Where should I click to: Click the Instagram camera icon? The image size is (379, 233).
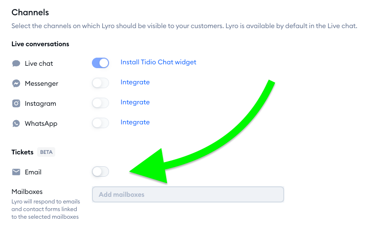[x=16, y=103]
